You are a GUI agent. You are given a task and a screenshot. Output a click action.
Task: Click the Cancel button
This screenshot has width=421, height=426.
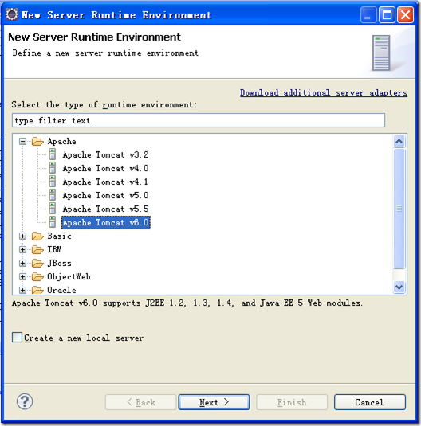tap(370, 402)
